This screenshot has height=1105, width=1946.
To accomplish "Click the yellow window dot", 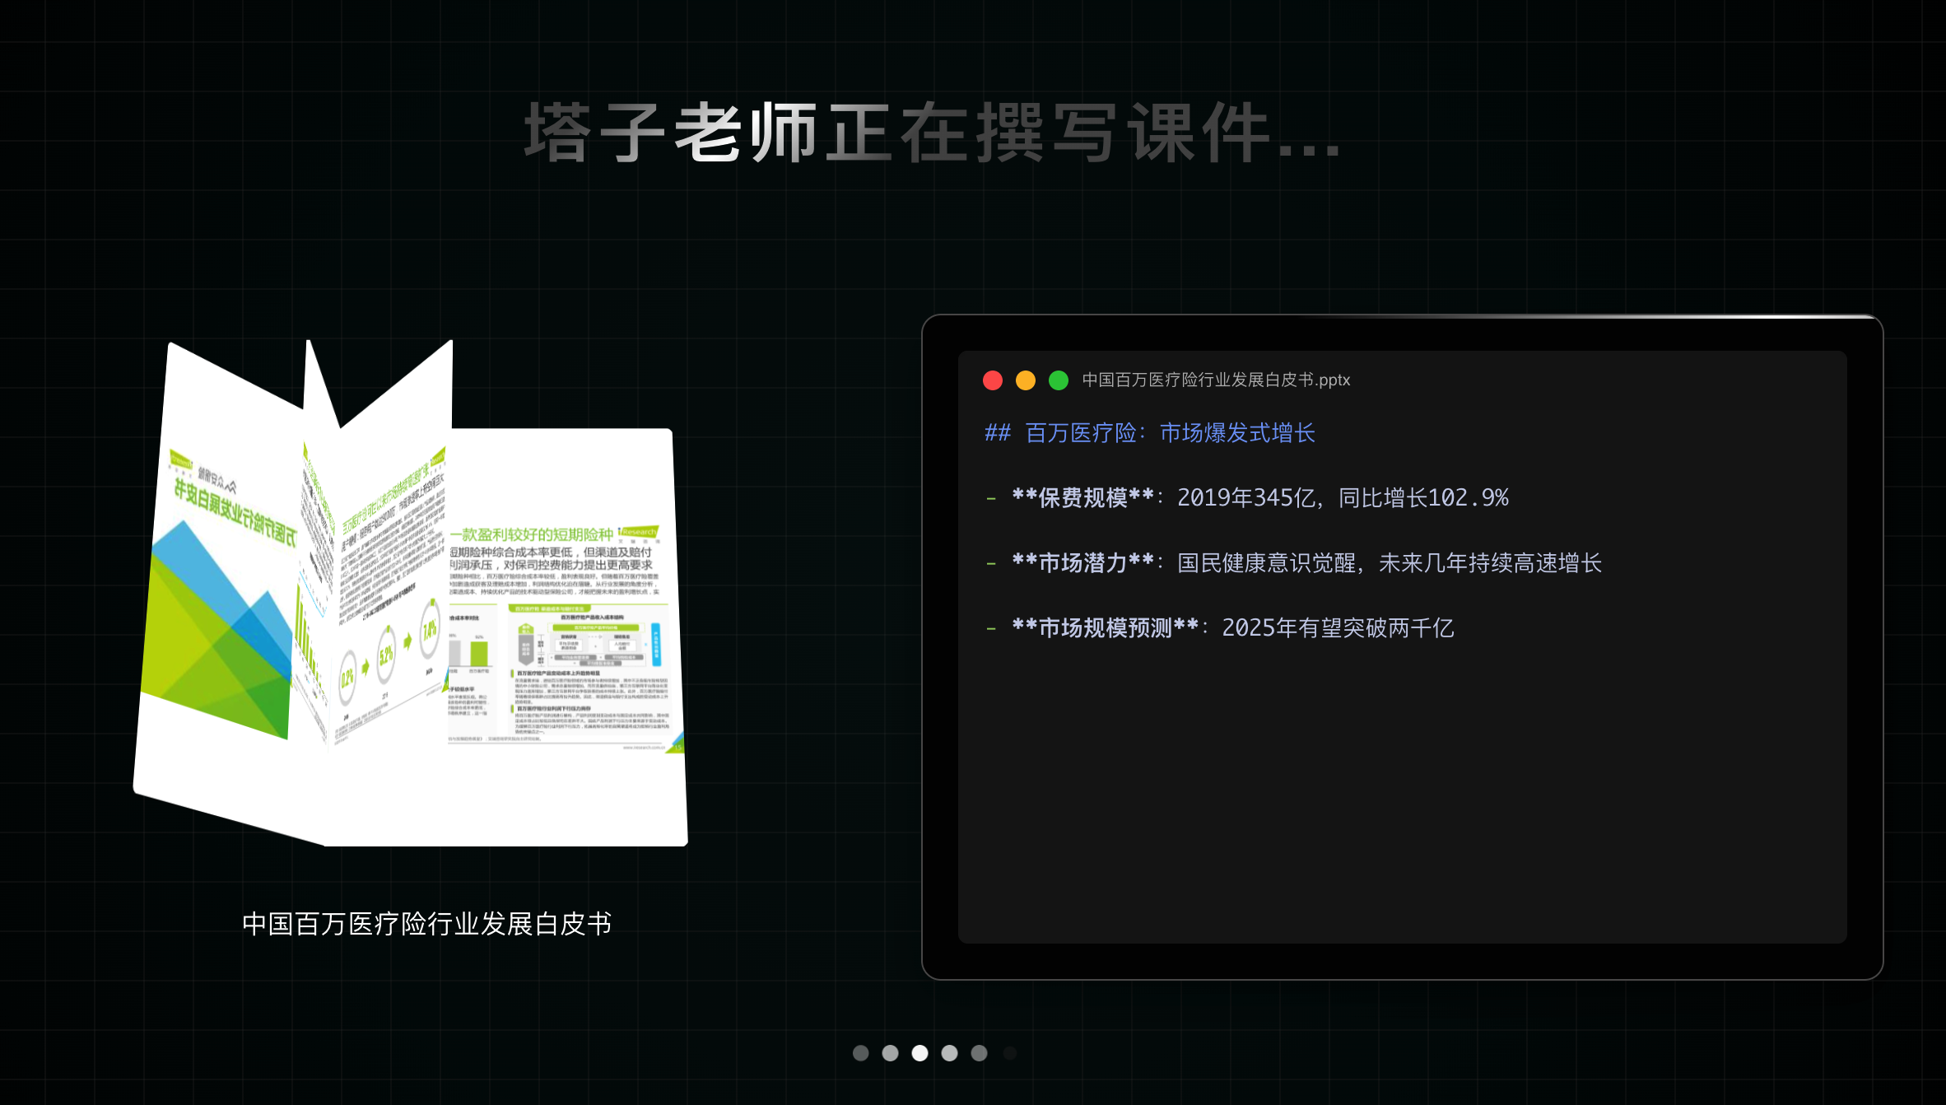I will tap(1026, 380).
